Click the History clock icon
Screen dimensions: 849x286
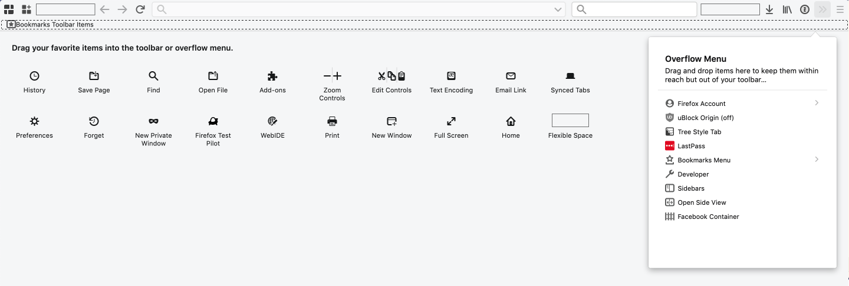tap(35, 76)
